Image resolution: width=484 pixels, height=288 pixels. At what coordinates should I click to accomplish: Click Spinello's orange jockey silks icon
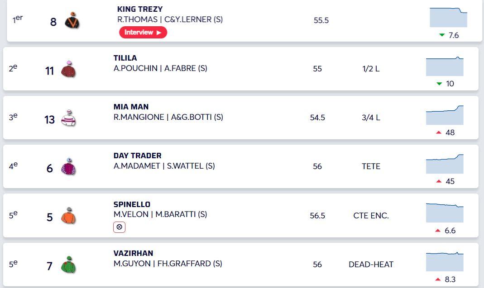[68, 216]
